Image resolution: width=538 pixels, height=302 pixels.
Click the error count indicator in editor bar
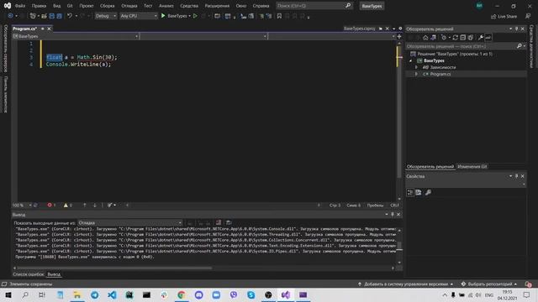51,205
